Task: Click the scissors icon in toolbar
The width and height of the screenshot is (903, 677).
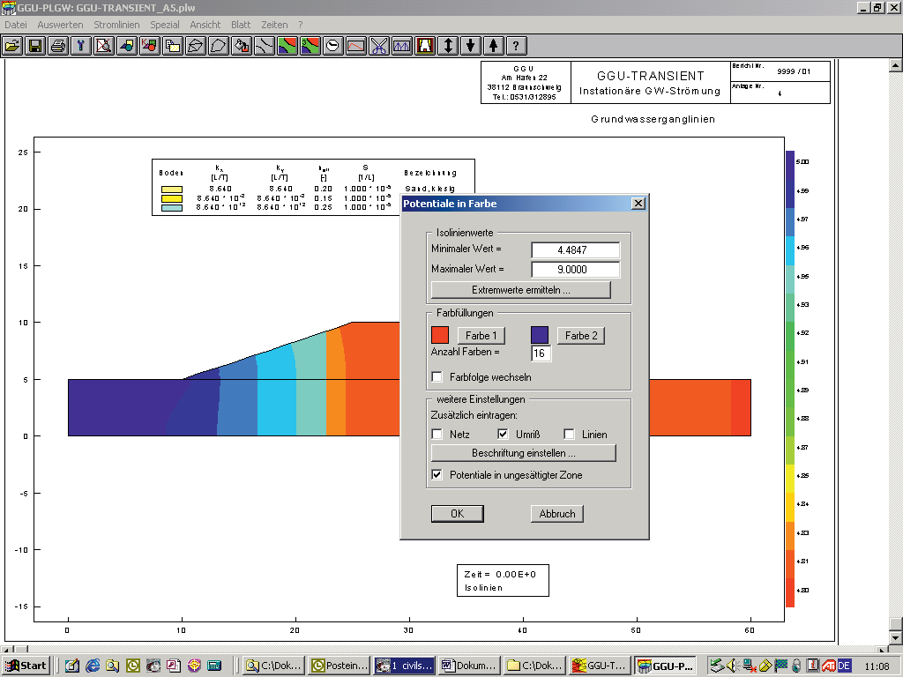Action: point(379,46)
